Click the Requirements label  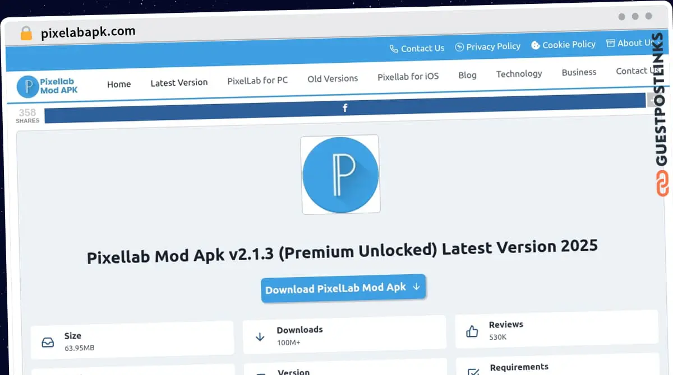click(519, 367)
